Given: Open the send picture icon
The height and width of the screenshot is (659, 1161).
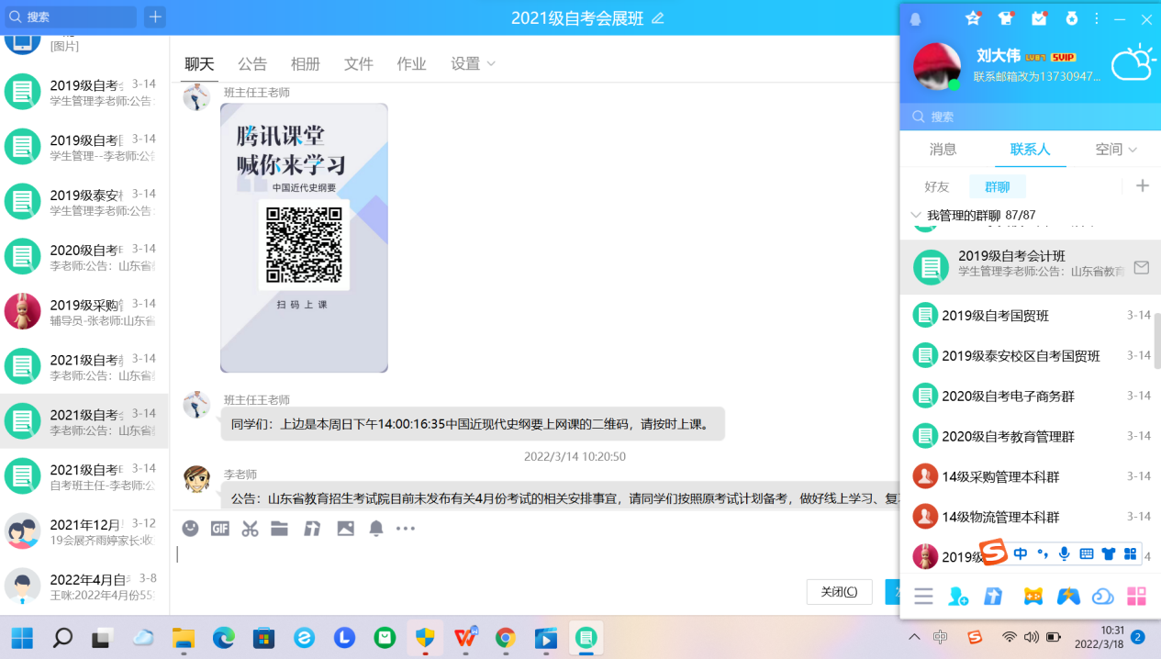Looking at the screenshot, I should point(345,529).
